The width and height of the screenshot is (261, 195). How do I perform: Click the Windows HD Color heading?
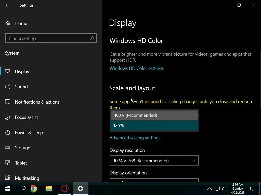point(136,41)
